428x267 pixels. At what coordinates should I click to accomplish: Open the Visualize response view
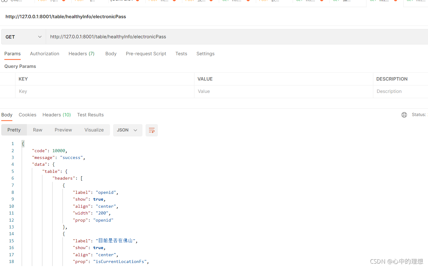[94, 130]
